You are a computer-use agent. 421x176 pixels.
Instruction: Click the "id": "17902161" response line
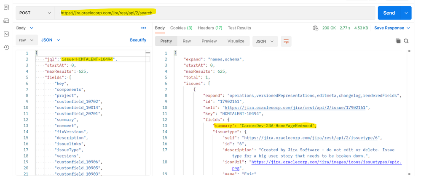click(x=224, y=101)
